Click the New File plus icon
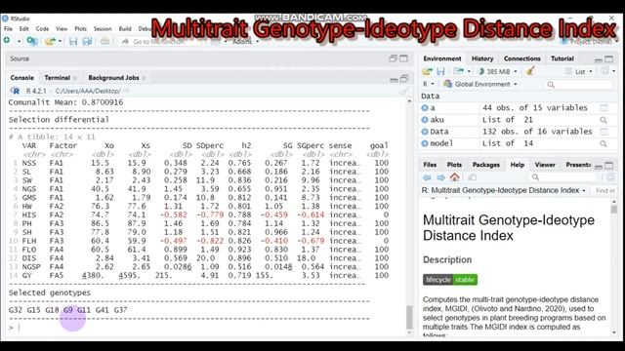This screenshot has height=351, width=625. (x=7, y=41)
